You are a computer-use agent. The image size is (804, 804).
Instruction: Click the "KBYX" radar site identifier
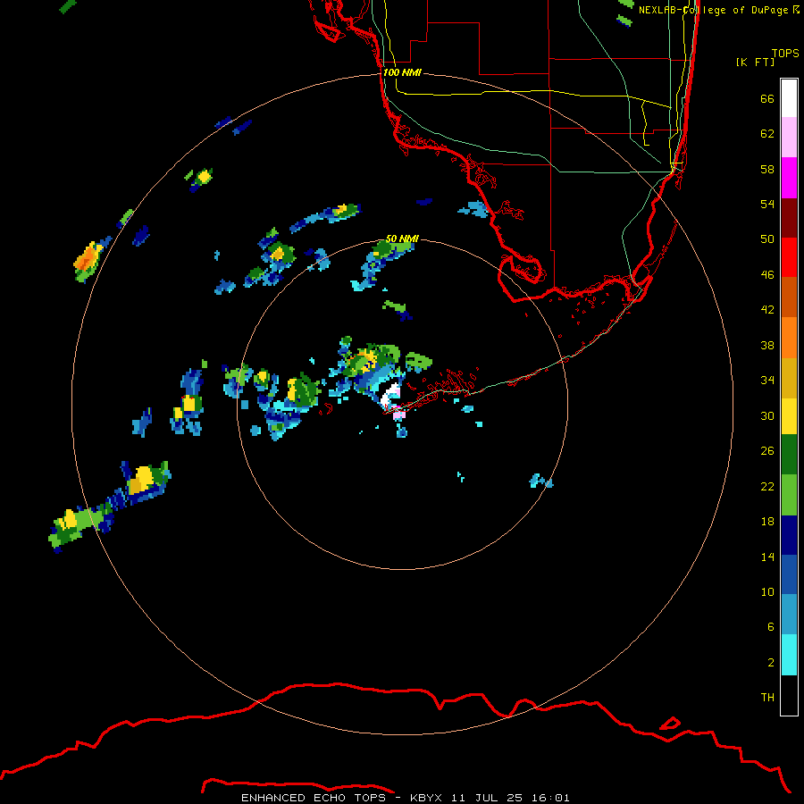click(x=425, y=798)
